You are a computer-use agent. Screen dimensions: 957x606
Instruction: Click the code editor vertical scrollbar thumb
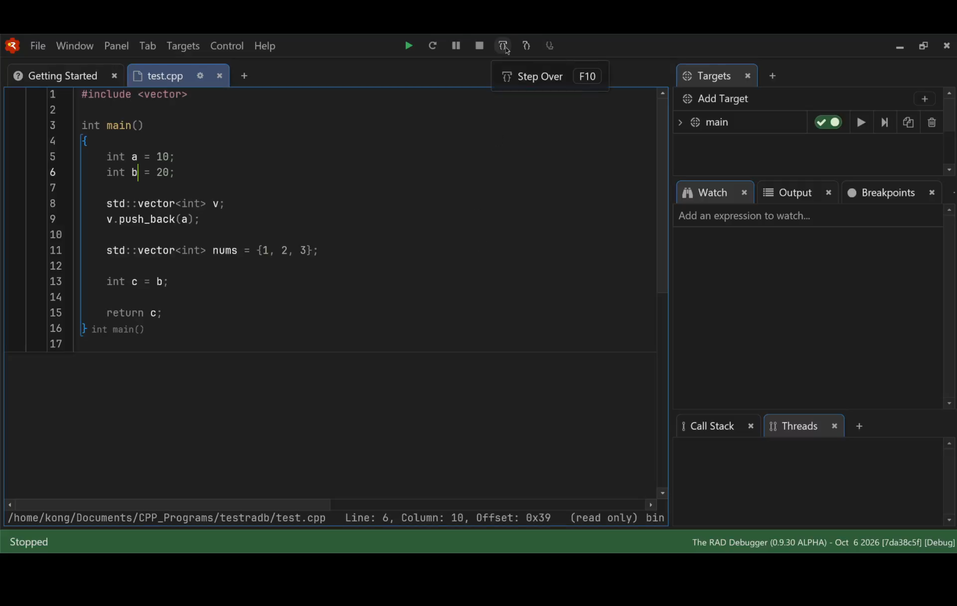click(662, 196)
